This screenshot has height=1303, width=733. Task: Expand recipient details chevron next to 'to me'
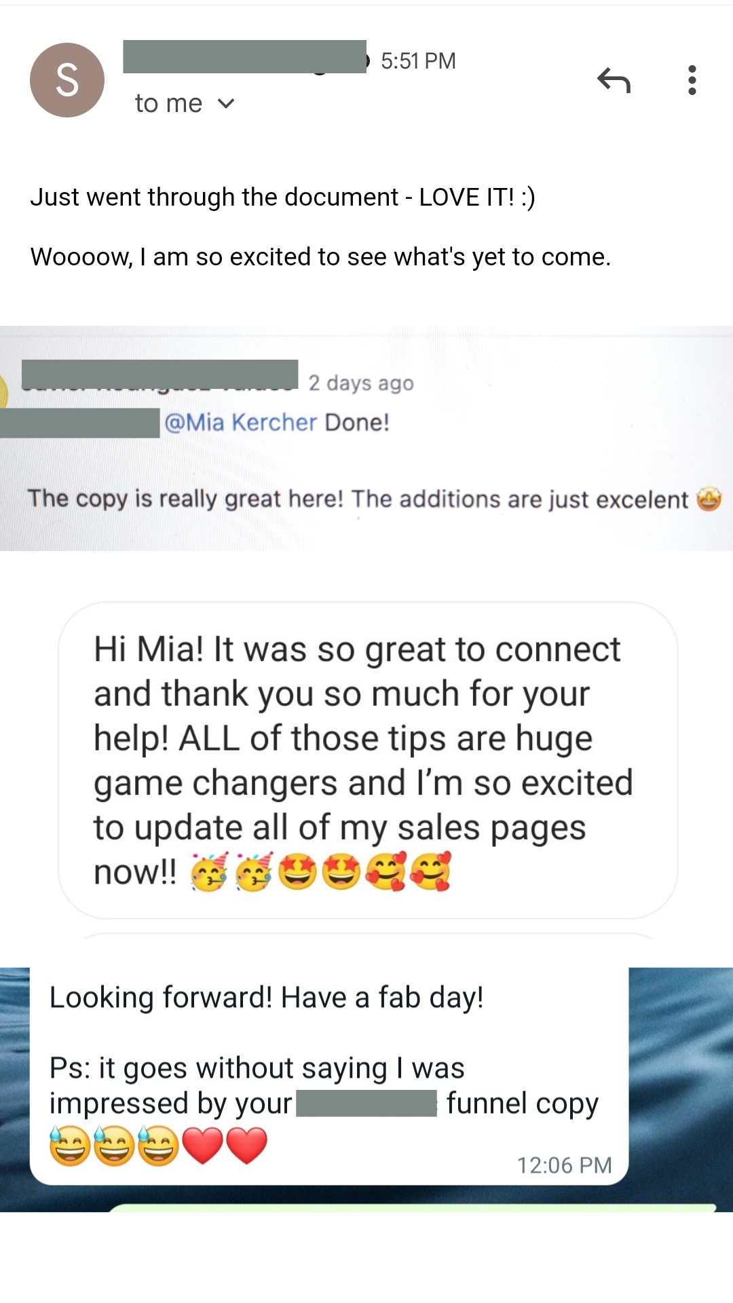[226, 103]
